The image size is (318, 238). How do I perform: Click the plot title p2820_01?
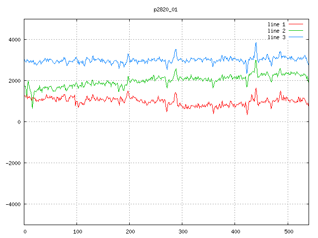165,9
